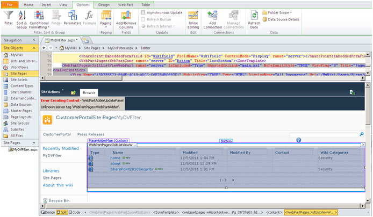
Task: Switch to Split view
Action: (62, 212)
